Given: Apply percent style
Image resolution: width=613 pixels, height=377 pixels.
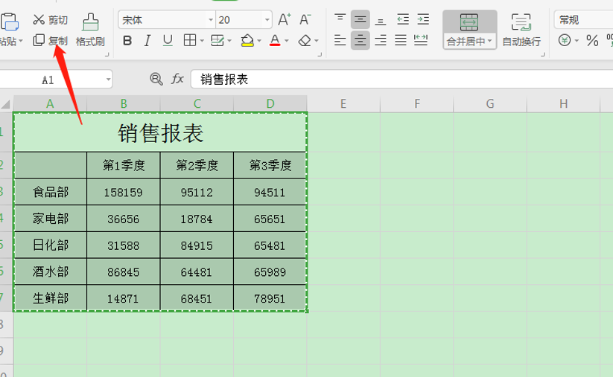Looking at the screenshot, I should (592, 41).
